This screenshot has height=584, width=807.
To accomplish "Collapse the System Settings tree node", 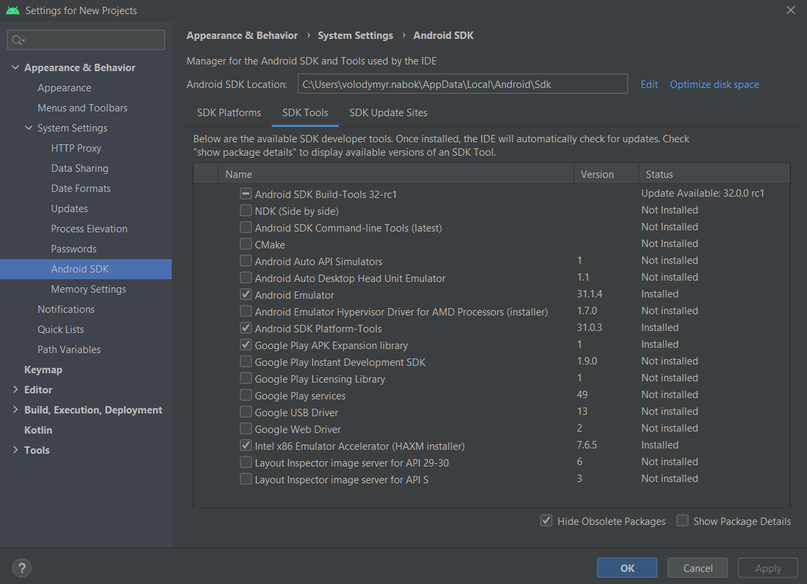I will (29, 128).
